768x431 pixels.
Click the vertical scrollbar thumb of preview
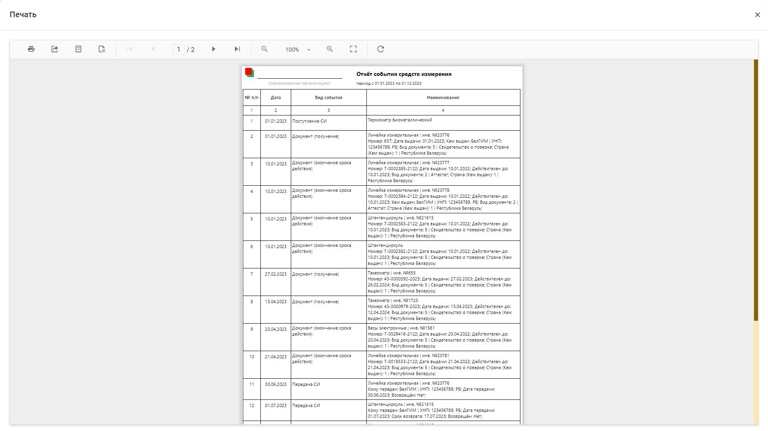click(x=756, y=190)
